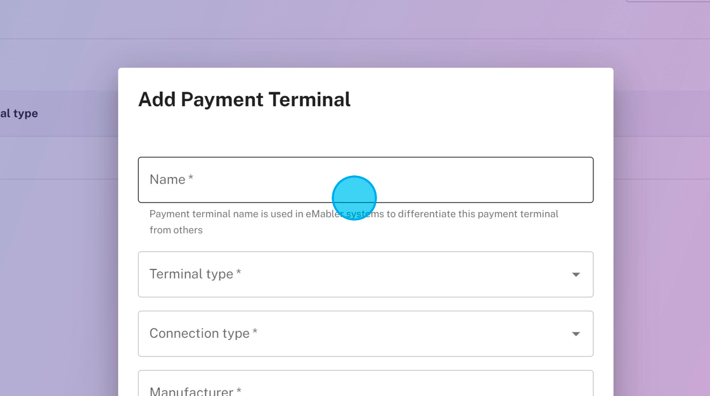Click the asterisk next to Connection type
This screenshot has height=396, width=710.
click(x=255, y=333)
